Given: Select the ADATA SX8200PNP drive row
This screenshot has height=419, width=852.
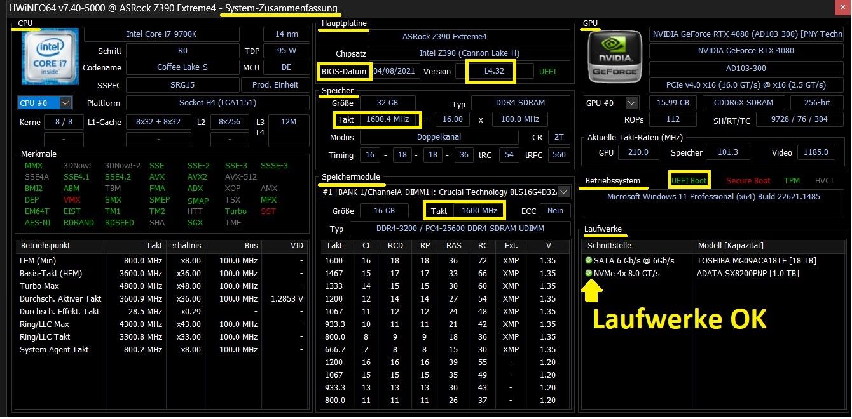Looking at the screenshot, I should pyautogui.click(x=715, y=274).
